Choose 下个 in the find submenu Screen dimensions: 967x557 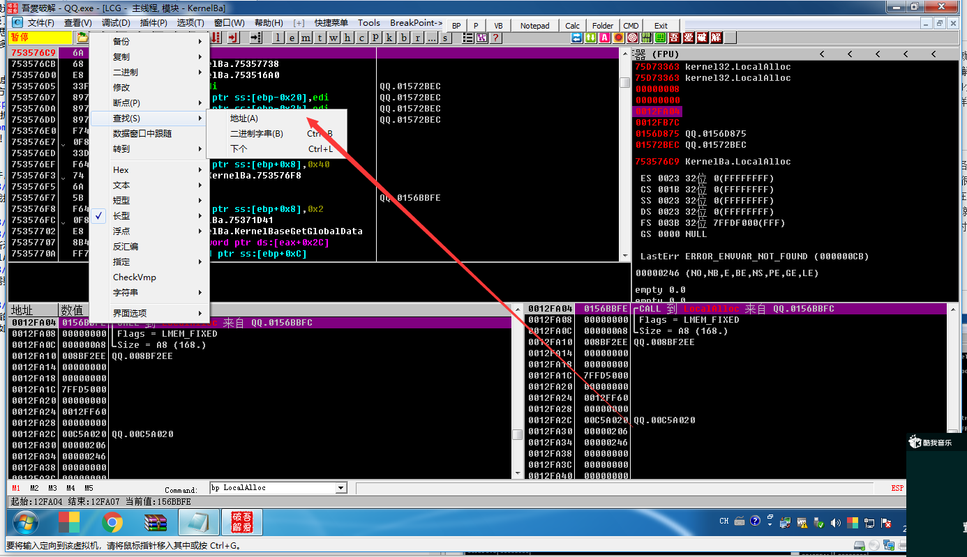pos(276,149)
